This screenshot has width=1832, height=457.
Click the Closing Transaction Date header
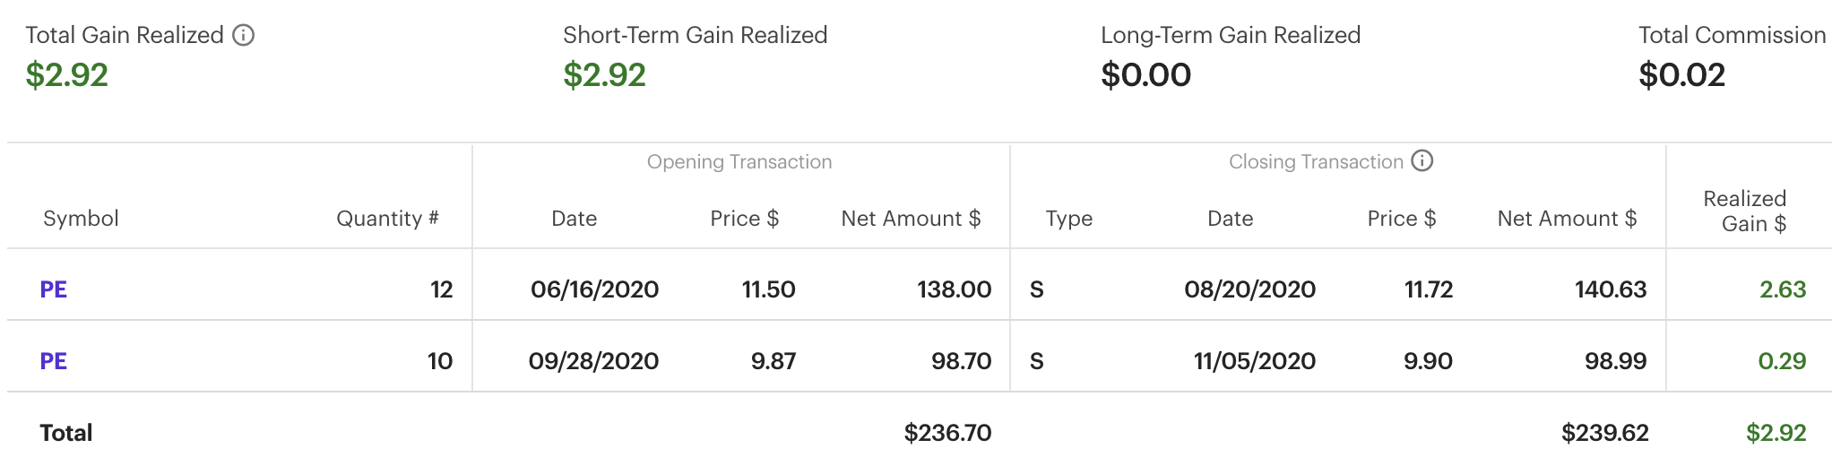coord(1230,219)
